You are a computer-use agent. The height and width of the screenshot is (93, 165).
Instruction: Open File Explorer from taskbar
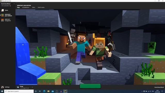(x=48, y=91)
